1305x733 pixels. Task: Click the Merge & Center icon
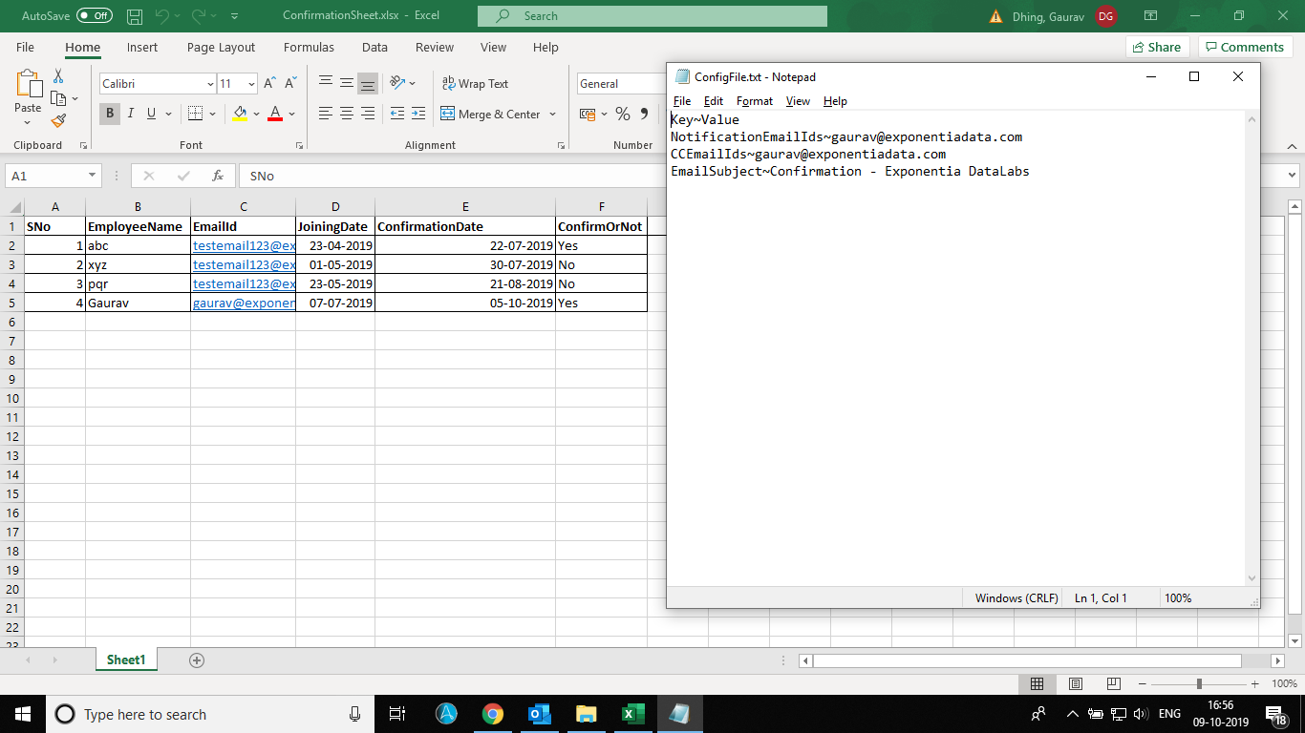click(x=448, y=114)
